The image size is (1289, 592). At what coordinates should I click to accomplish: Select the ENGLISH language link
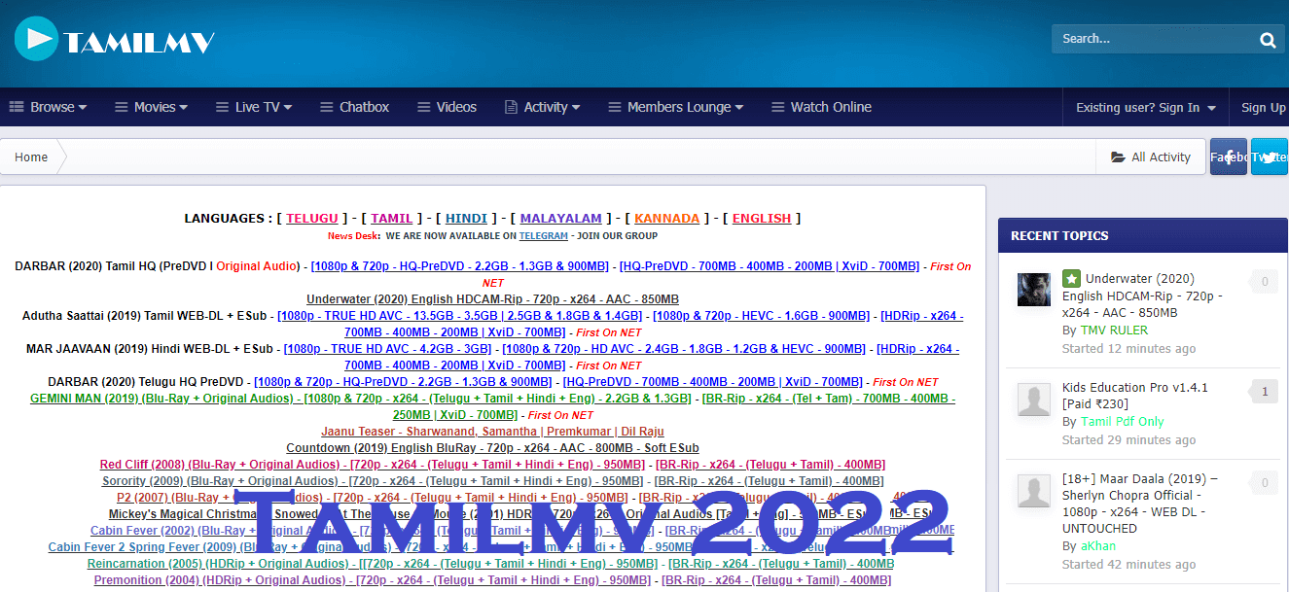pyautogui.click(x=762, y=218)
